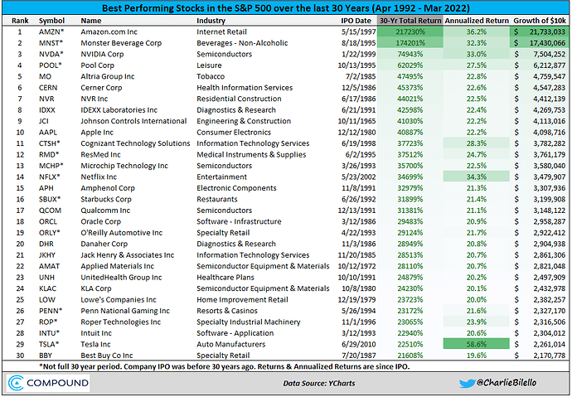Click Cerner Corp name cell
This screenshot has width=572, height=397.
point(101,88)
